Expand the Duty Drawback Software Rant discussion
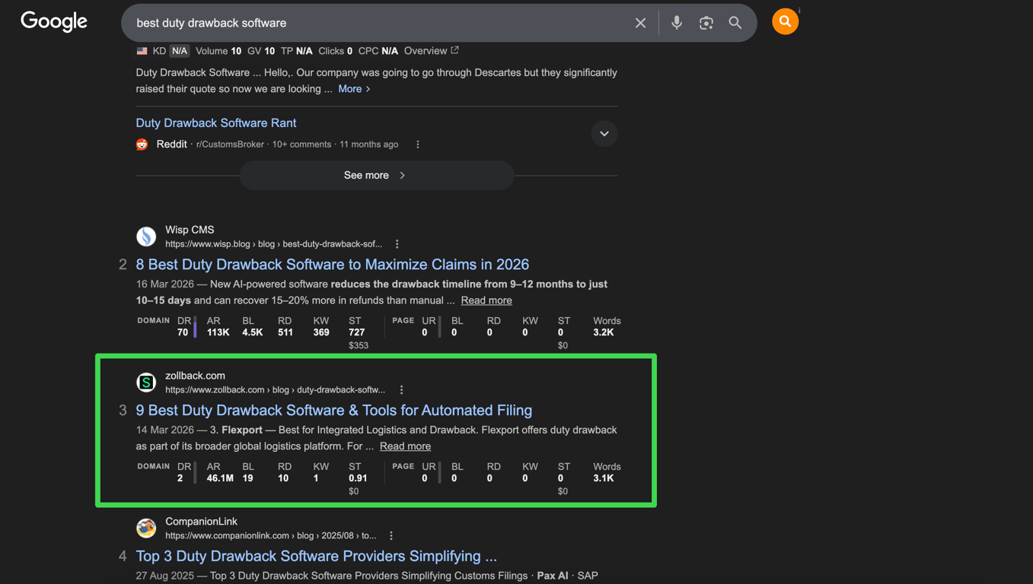 pos(604,134)
